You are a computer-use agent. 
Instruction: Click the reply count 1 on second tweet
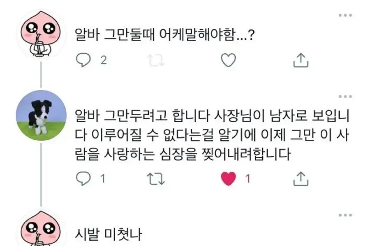103,178
